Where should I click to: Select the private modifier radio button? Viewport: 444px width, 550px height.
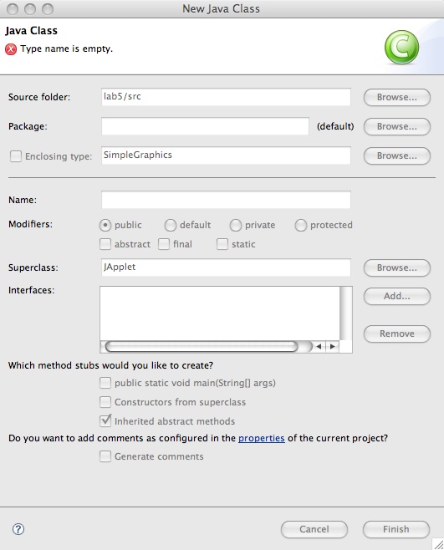(236, 225)
